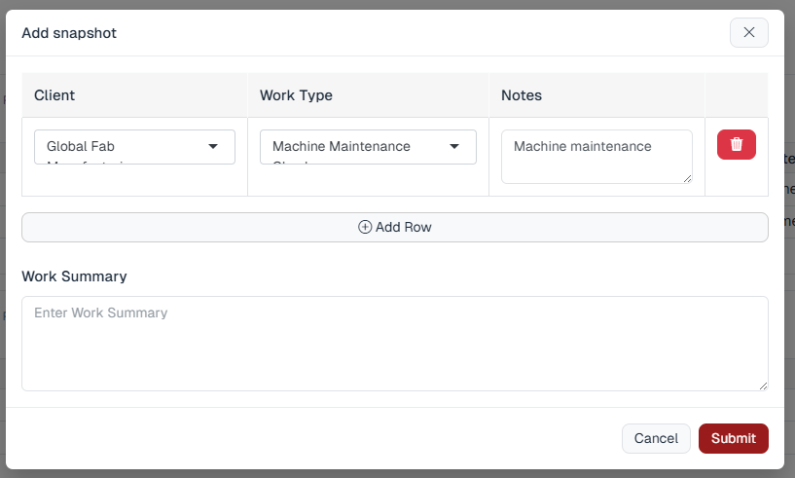This screenshot has width=795, height=478.
Task: Focus the Notes text area
Action: [596, 156]
